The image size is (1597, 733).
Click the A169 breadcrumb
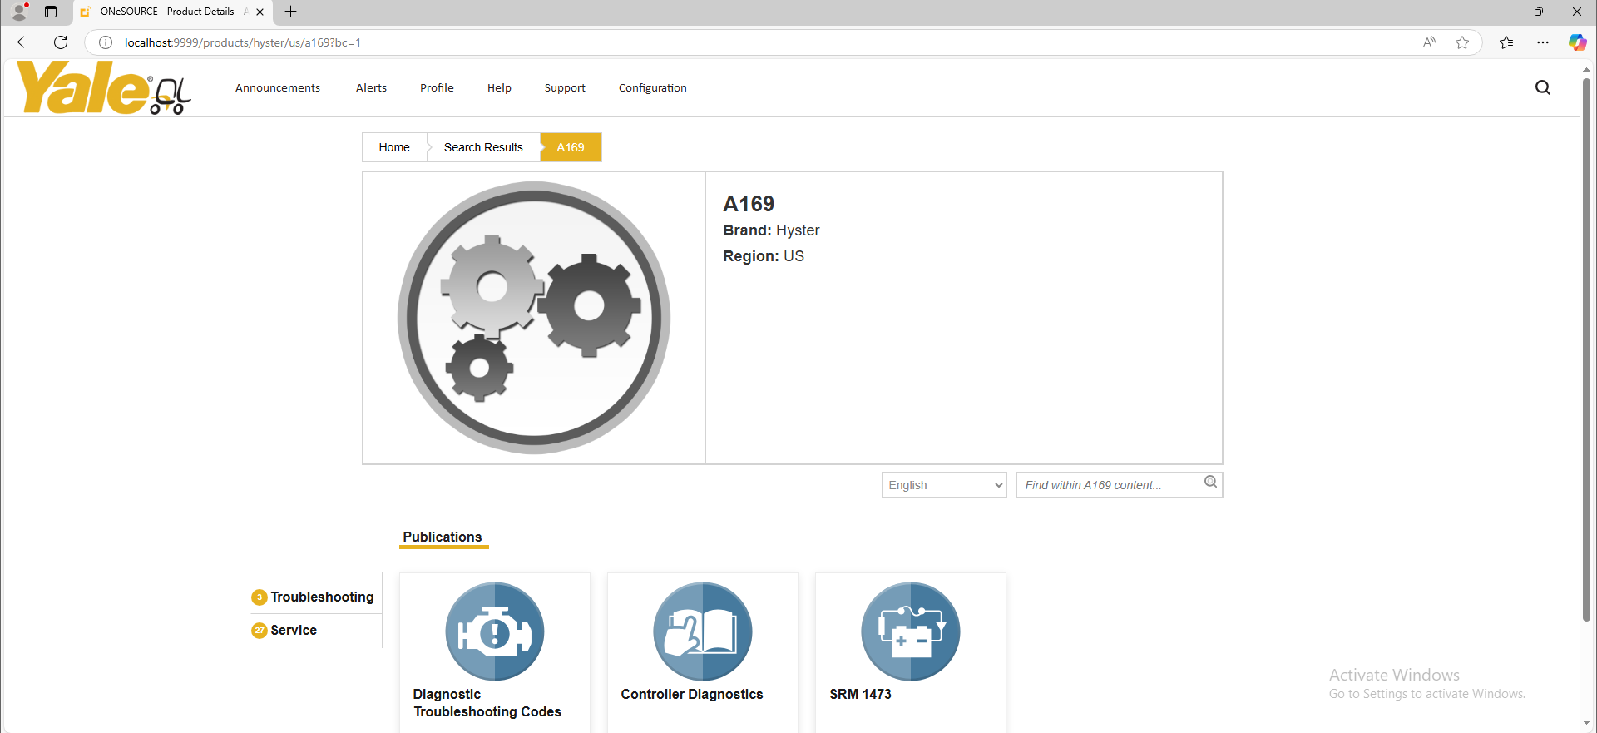(571, 147)
